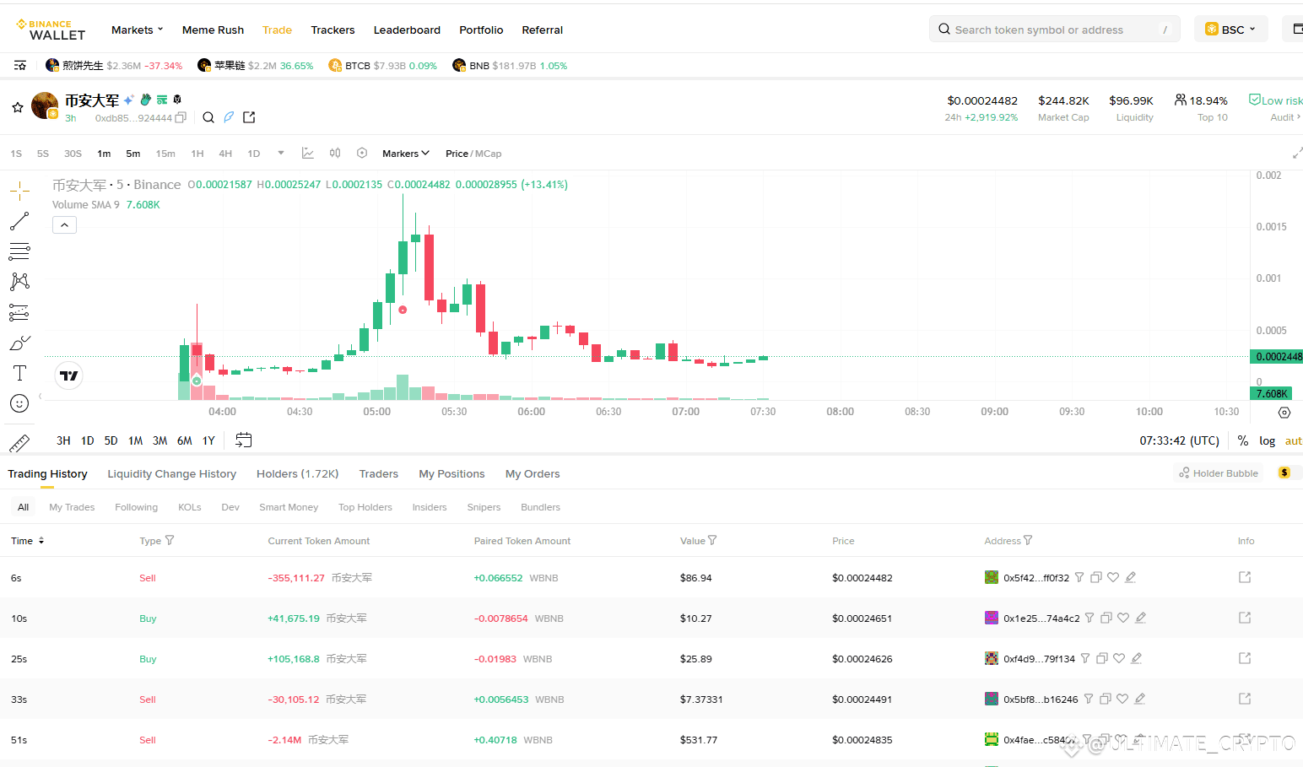Screen dimensions: 1303x767
Task: Switch to the Traders tab
Action: click(379, 474)
